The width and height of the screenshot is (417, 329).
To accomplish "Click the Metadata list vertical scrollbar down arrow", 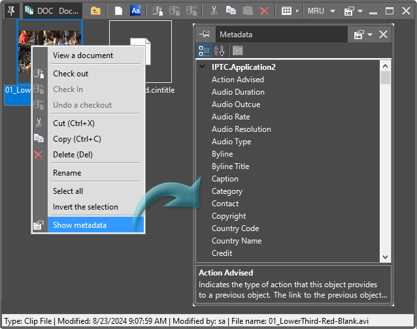I will (385, 257).
